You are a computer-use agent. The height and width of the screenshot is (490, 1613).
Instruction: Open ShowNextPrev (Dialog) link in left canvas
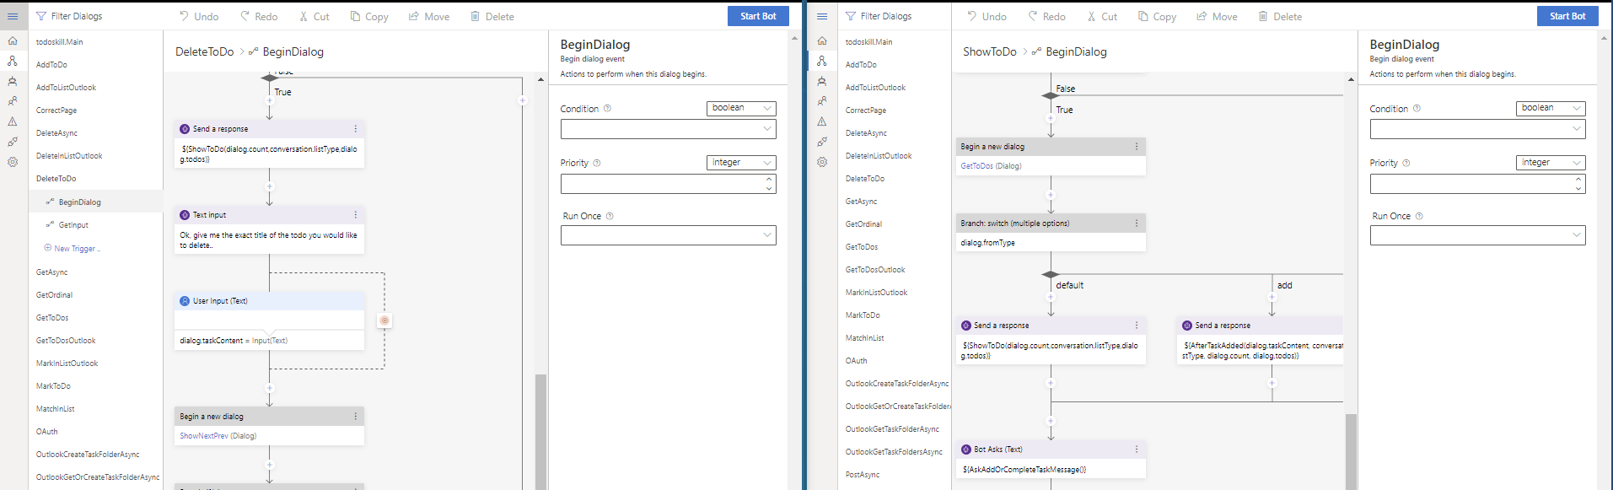click(x=218, y=436)
